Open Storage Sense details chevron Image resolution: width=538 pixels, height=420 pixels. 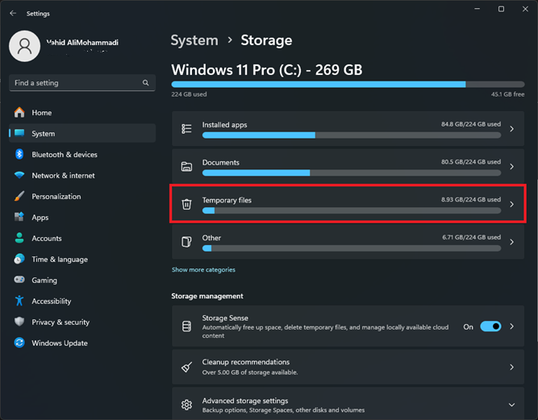(x=511, y=326)
